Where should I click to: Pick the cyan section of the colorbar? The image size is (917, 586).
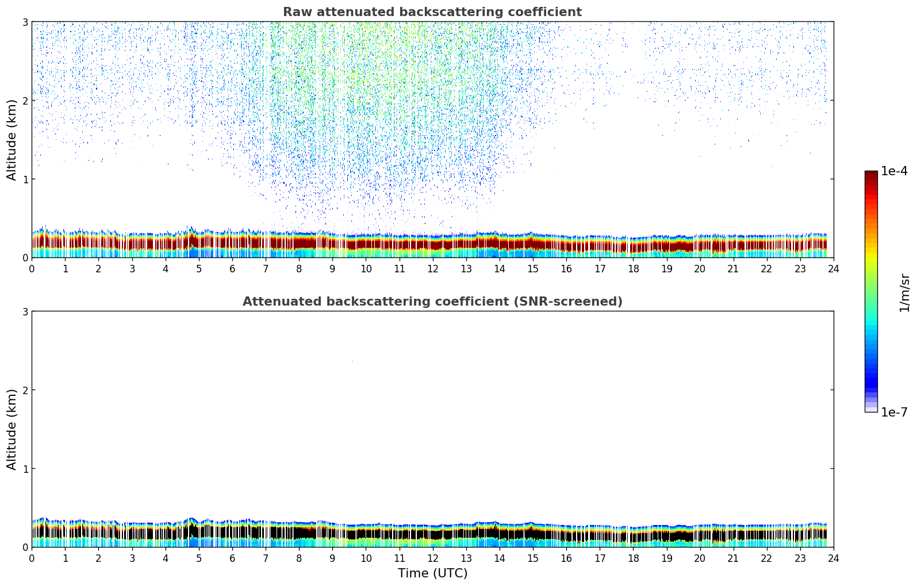[x=871, y=325]
